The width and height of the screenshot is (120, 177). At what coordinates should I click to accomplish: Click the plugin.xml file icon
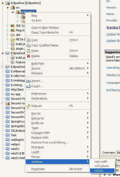coord(13,49)
